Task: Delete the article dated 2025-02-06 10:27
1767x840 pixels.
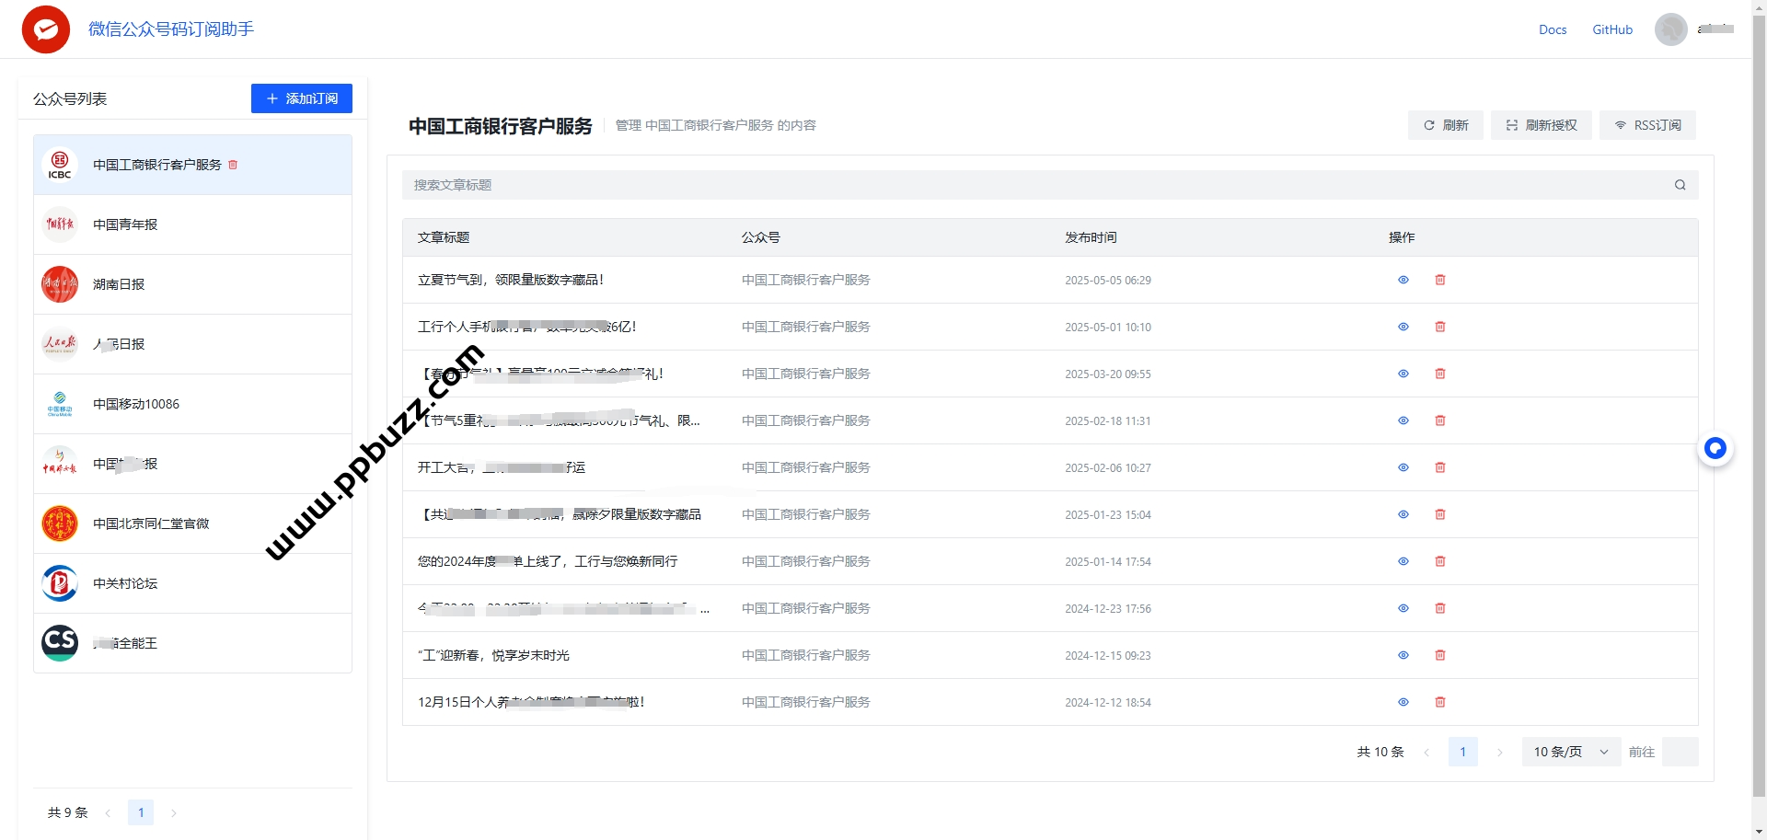Action: (1440, 467)
